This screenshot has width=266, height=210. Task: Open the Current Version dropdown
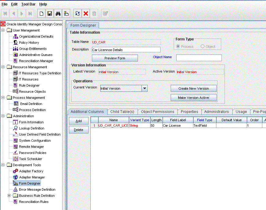145,88
